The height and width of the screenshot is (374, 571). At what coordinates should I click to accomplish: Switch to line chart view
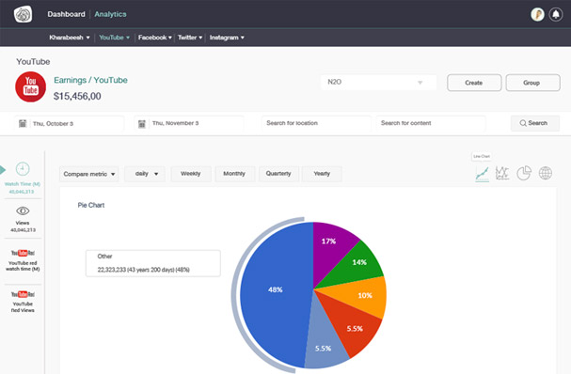point(483,174)
